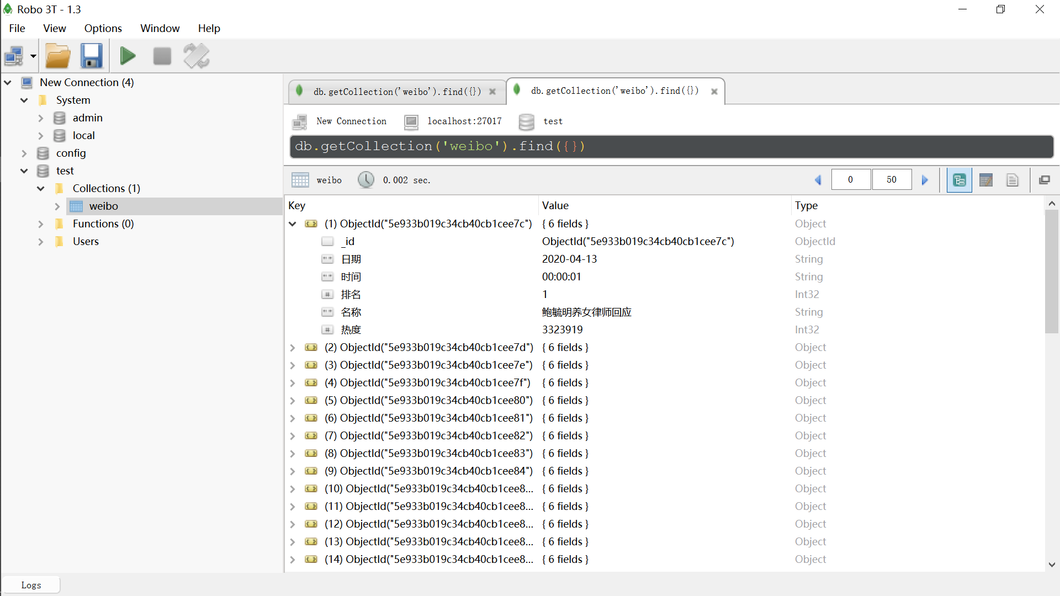
Task: Expand the admin database
Action: (x=41, y=118)
